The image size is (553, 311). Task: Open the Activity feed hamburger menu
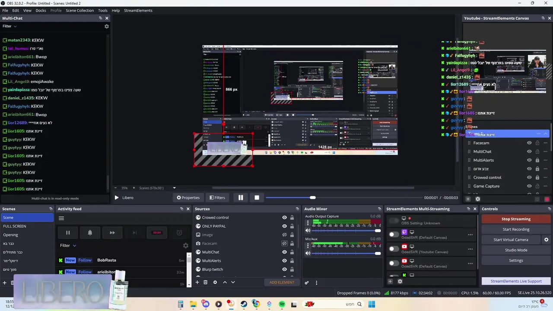coord(61,219)
